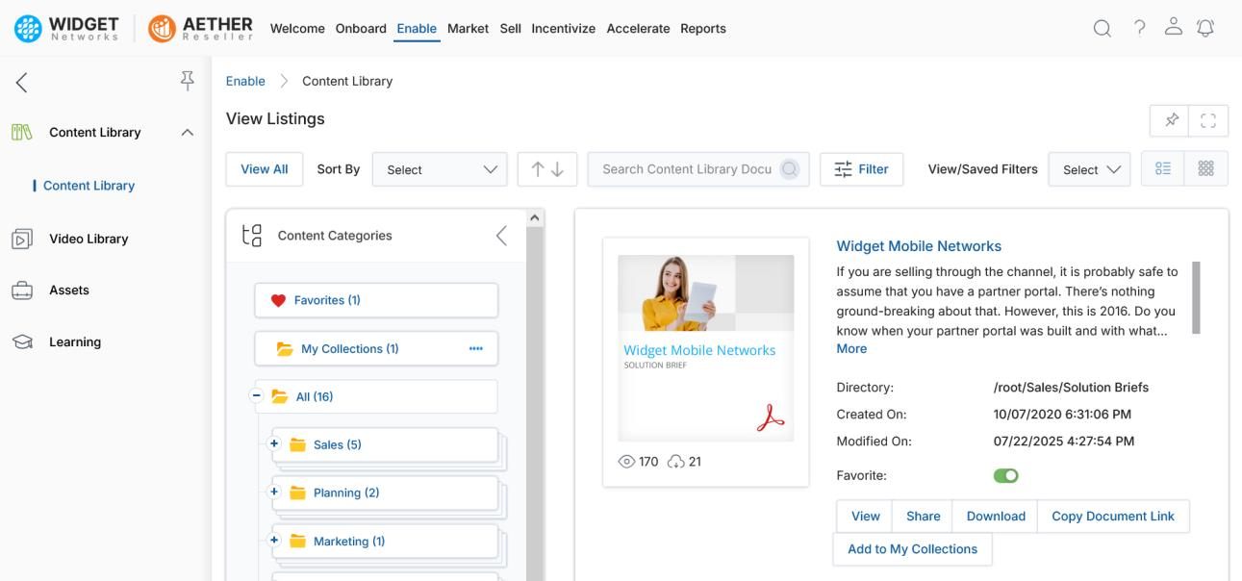Select Favorites (1) category
Image resolution: width=1242 pixels, height=581 pixels.
pos(376,300)
